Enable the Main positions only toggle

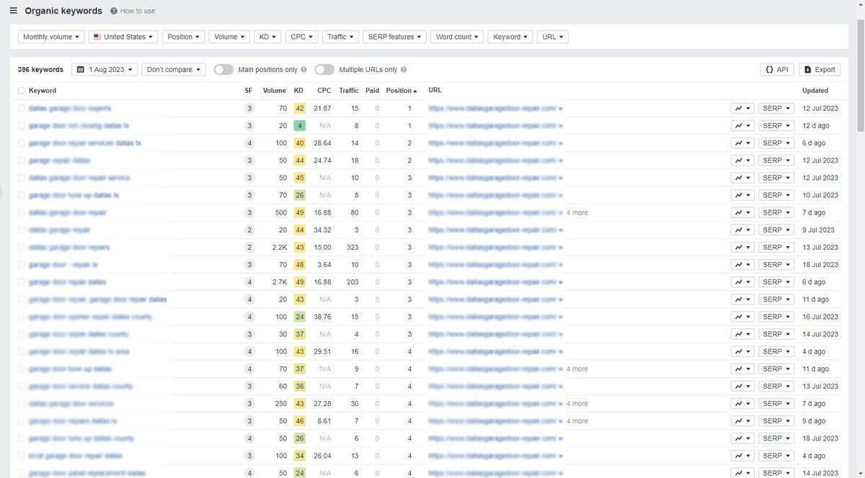pyautogui.click(x=223, y=69)
